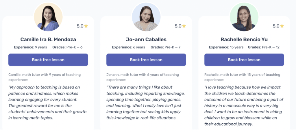Click Rachelle's 5.0 rating number
The height and width of the screenshot is (132, 296).
pyautogui.click(x=276, y=26)
